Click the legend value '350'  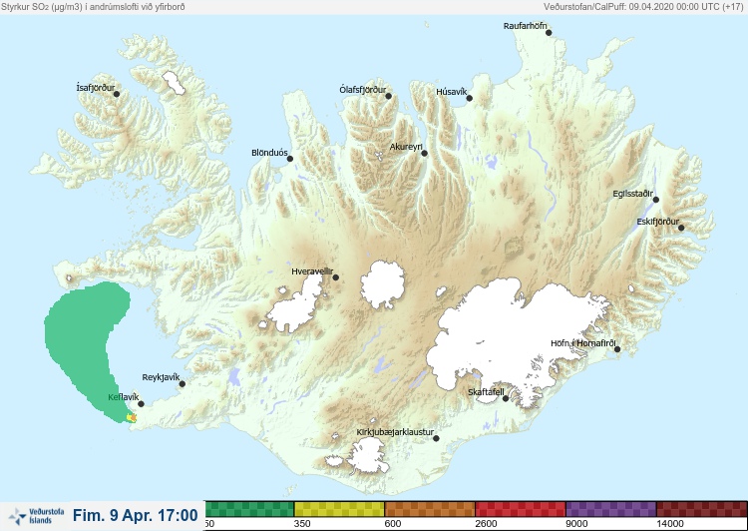(x=302, y=524)
